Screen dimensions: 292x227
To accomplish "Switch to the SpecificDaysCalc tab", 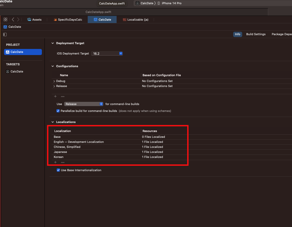I will [68, 20].
